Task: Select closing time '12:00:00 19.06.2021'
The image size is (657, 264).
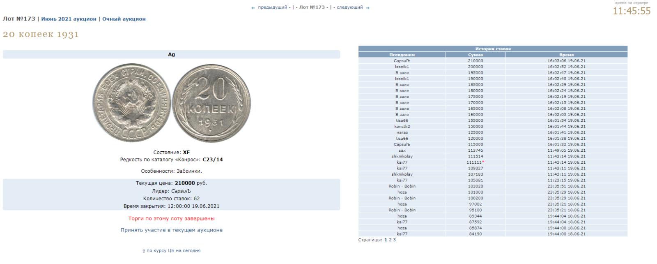Action: [193, 206]
